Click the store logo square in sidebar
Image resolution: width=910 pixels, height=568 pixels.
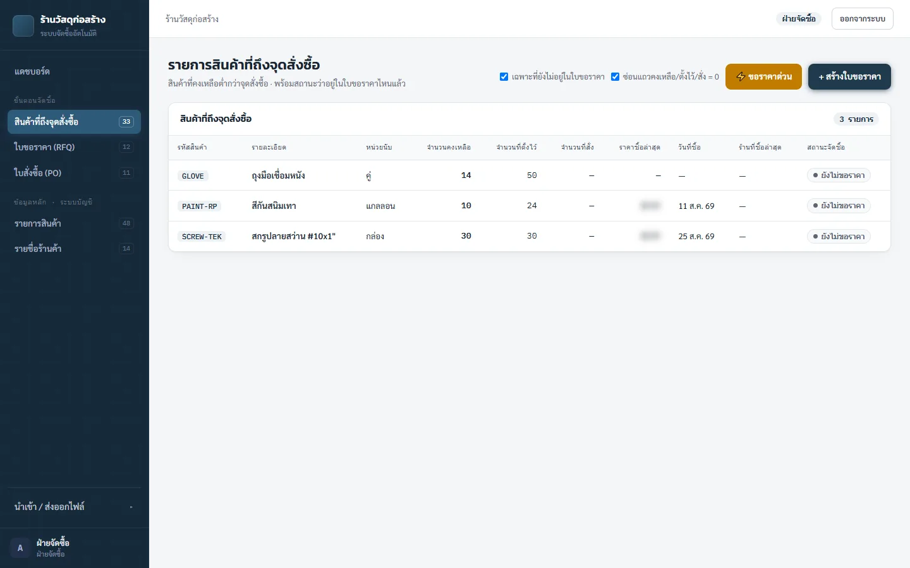(x=23, y=26)
